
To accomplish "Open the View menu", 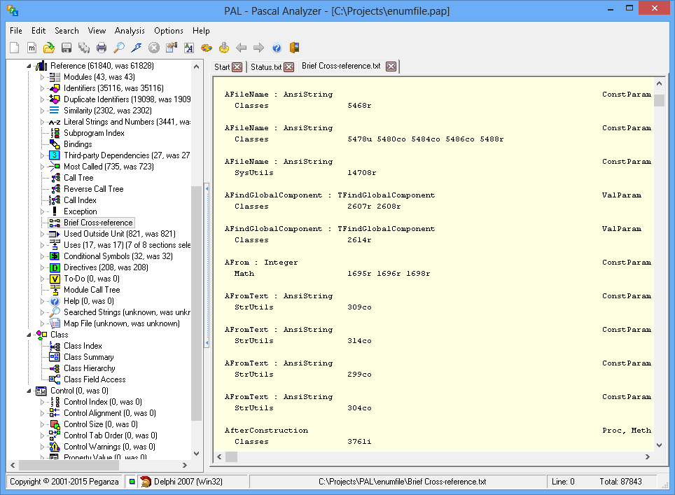I will (97, 31).
